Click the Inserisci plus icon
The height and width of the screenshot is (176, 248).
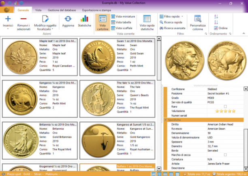(x=8, y=19)
